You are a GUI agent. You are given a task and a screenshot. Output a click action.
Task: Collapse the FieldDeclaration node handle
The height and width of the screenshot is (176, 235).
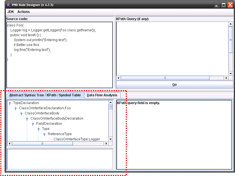pos(32,124)
